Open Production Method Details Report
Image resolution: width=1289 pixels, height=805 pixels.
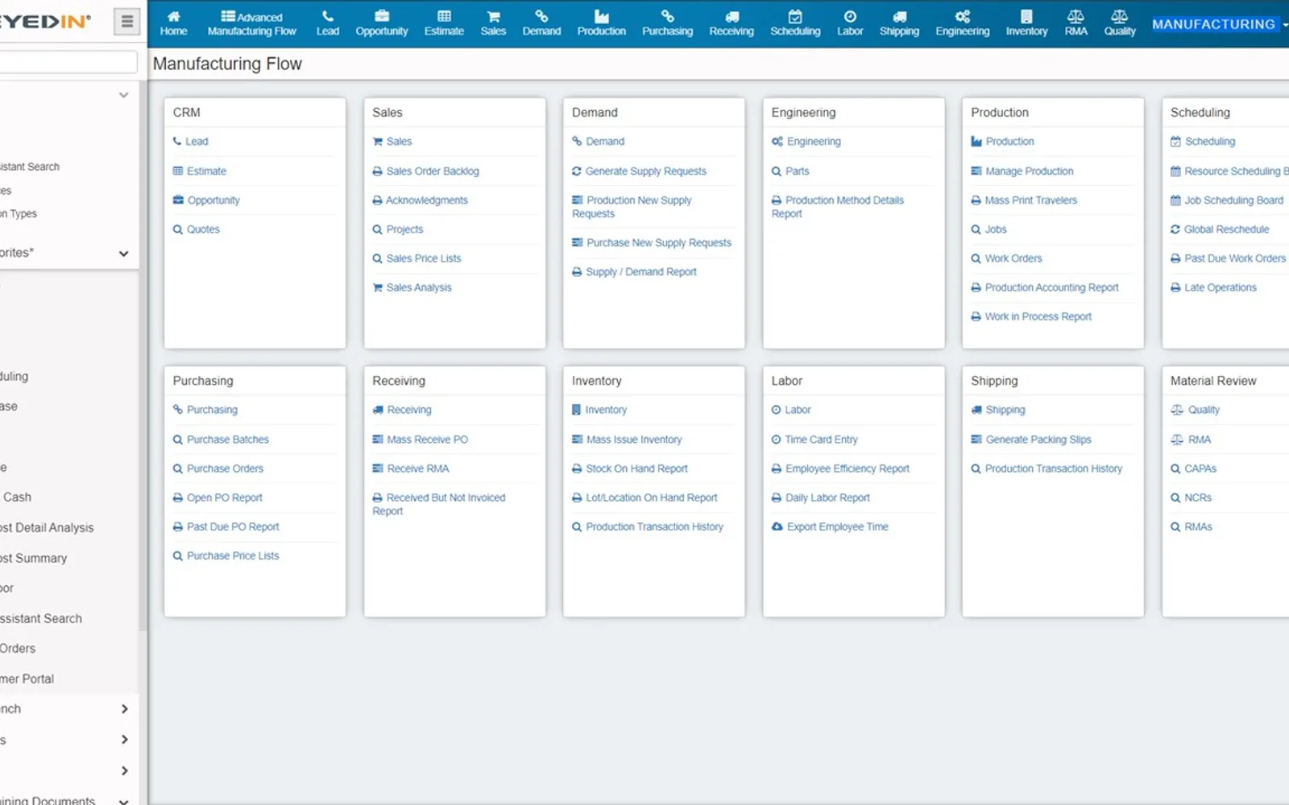[838, 207]
